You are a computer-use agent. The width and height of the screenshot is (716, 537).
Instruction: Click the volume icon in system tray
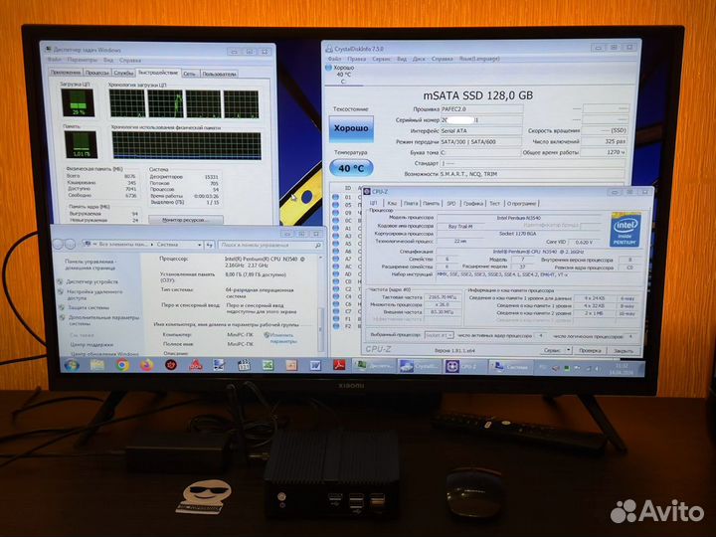pos(598,369)
